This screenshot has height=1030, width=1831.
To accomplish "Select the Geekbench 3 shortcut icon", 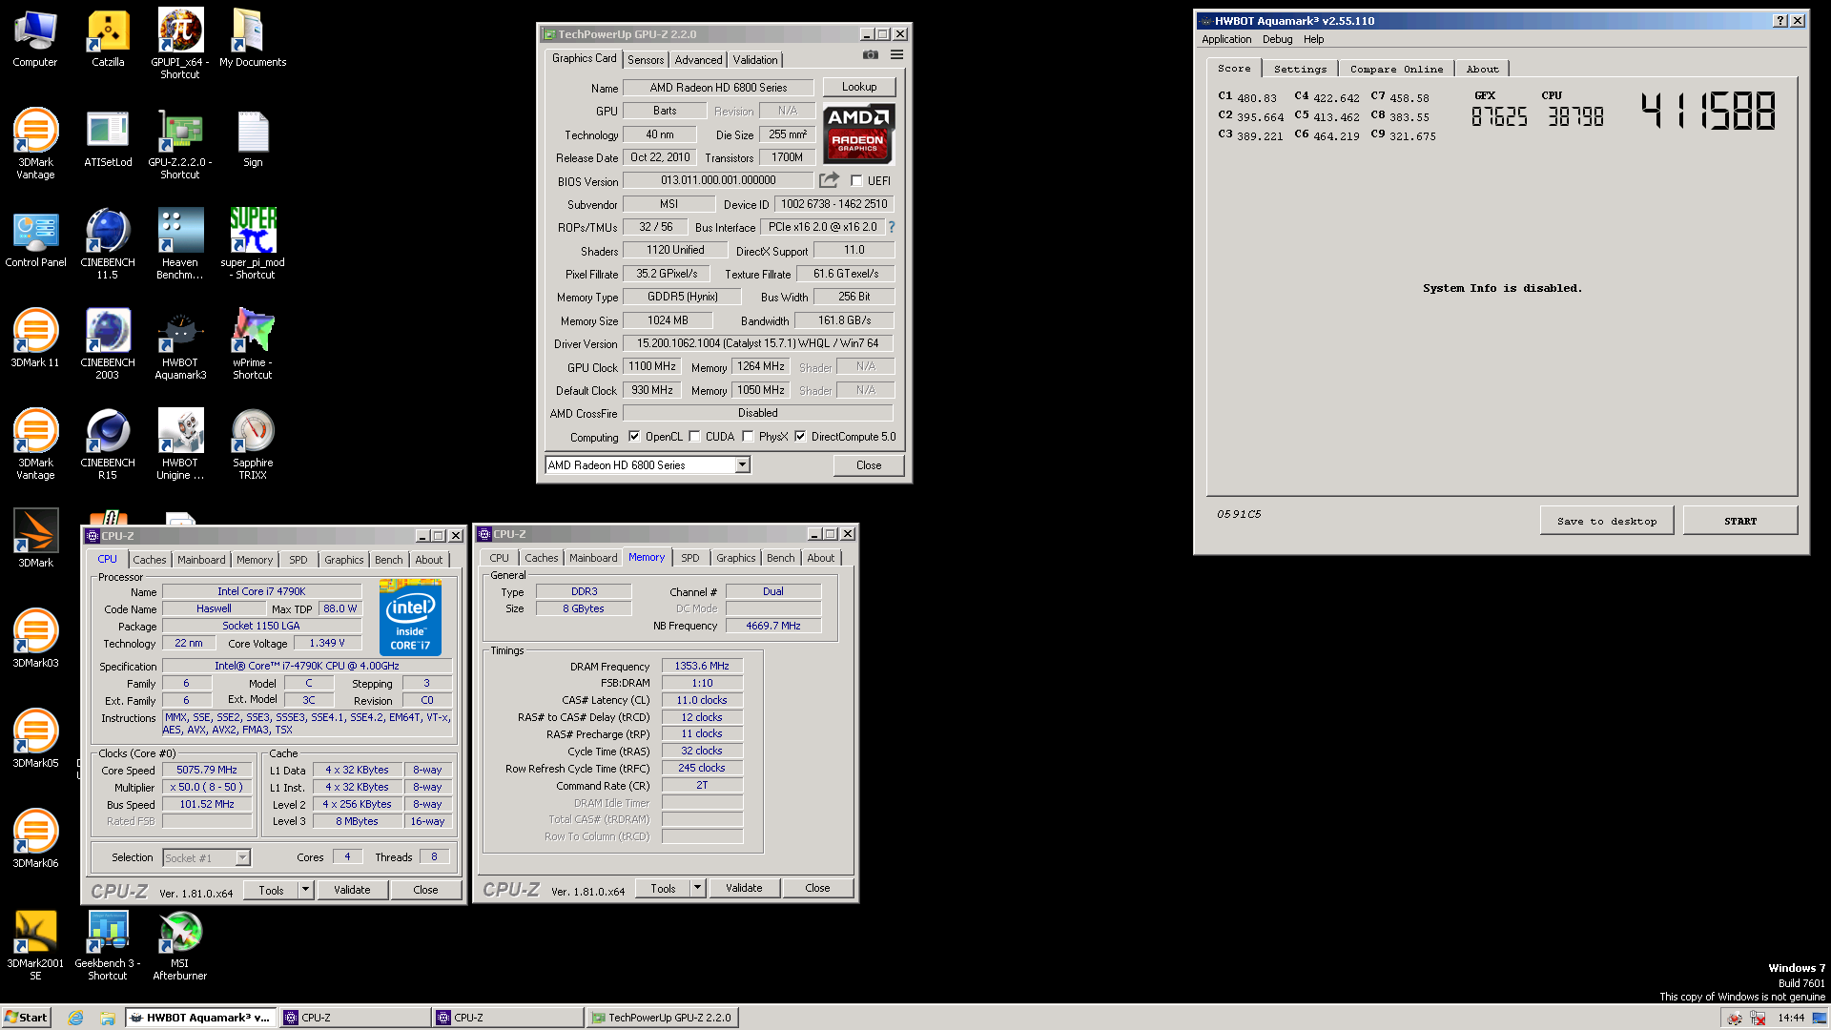I will 108,945.
